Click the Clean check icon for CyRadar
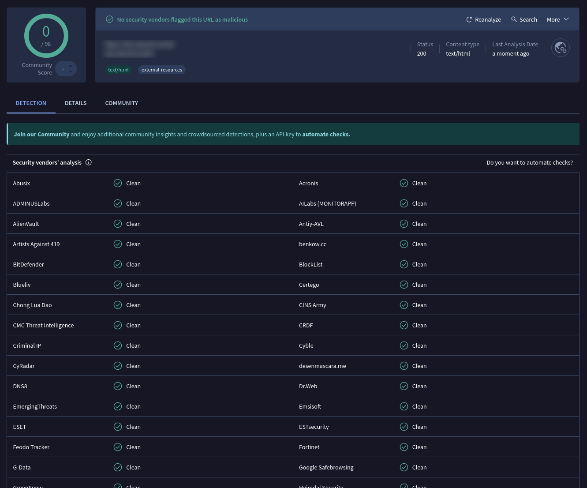 click(x=118, y=366)
